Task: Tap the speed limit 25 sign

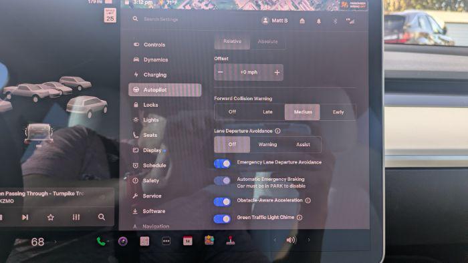Action: [x=110, y=15]
